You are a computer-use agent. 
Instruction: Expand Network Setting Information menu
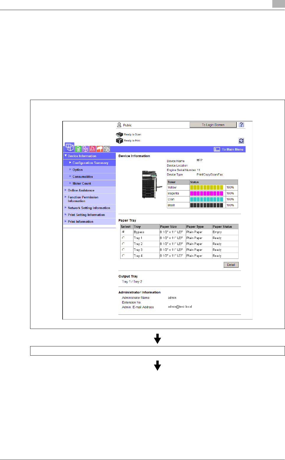[89, 208]
